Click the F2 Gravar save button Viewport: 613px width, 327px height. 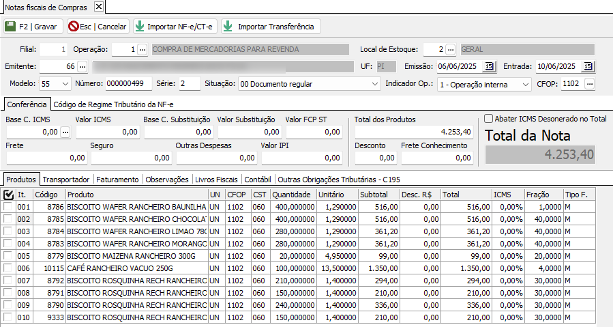pyautogui.click(x=33, y=27)
